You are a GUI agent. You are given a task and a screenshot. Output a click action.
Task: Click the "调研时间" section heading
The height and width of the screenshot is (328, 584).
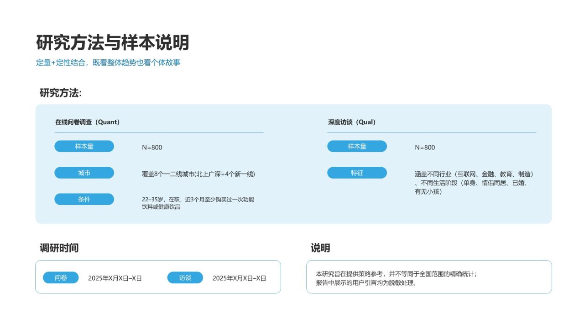pos(59,248)
